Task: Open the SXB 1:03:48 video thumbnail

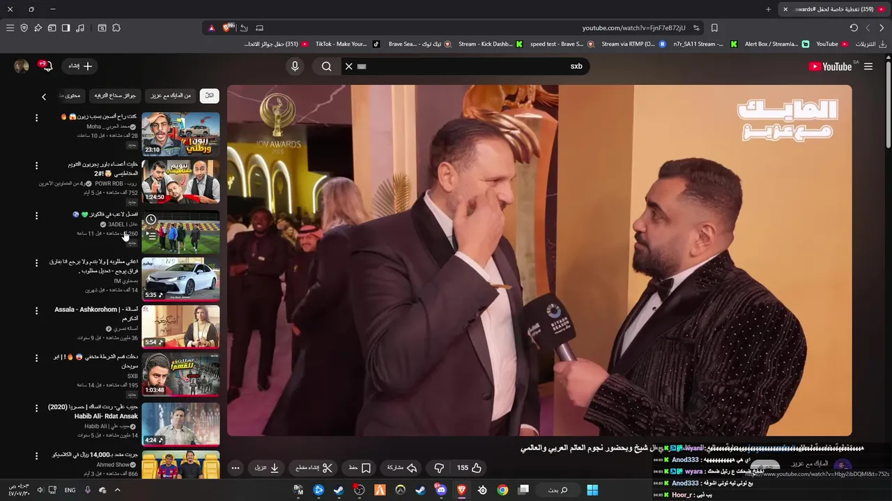Action: pos(180,375)
